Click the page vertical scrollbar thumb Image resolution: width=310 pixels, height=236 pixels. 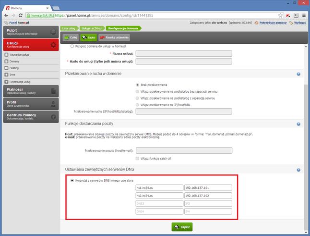pyautogui.click(x=306, y=156)
